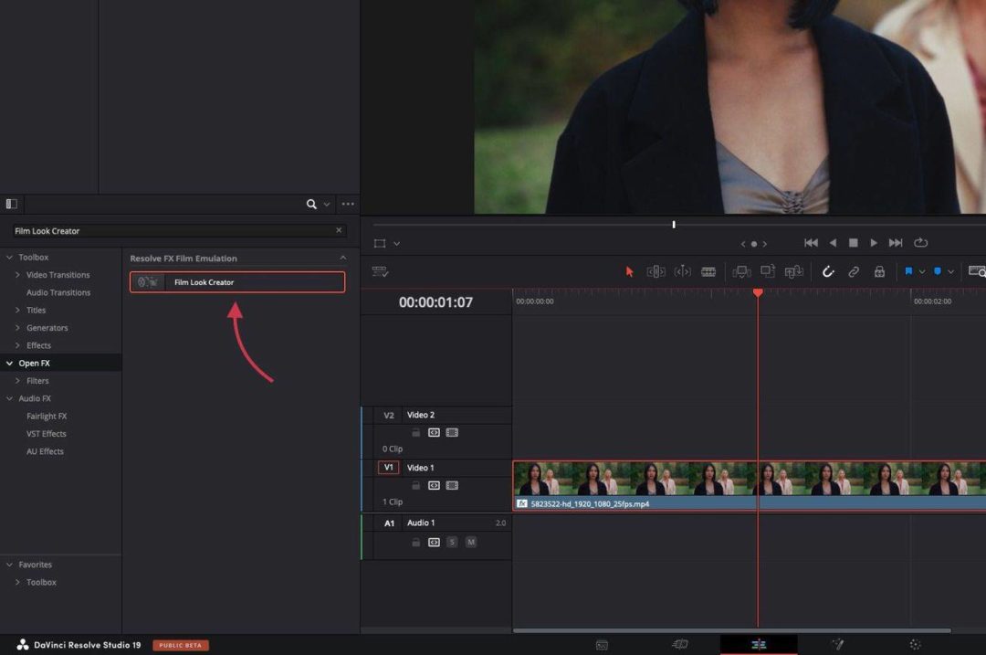Enable the snapping magnet tool

click(828, 271)
